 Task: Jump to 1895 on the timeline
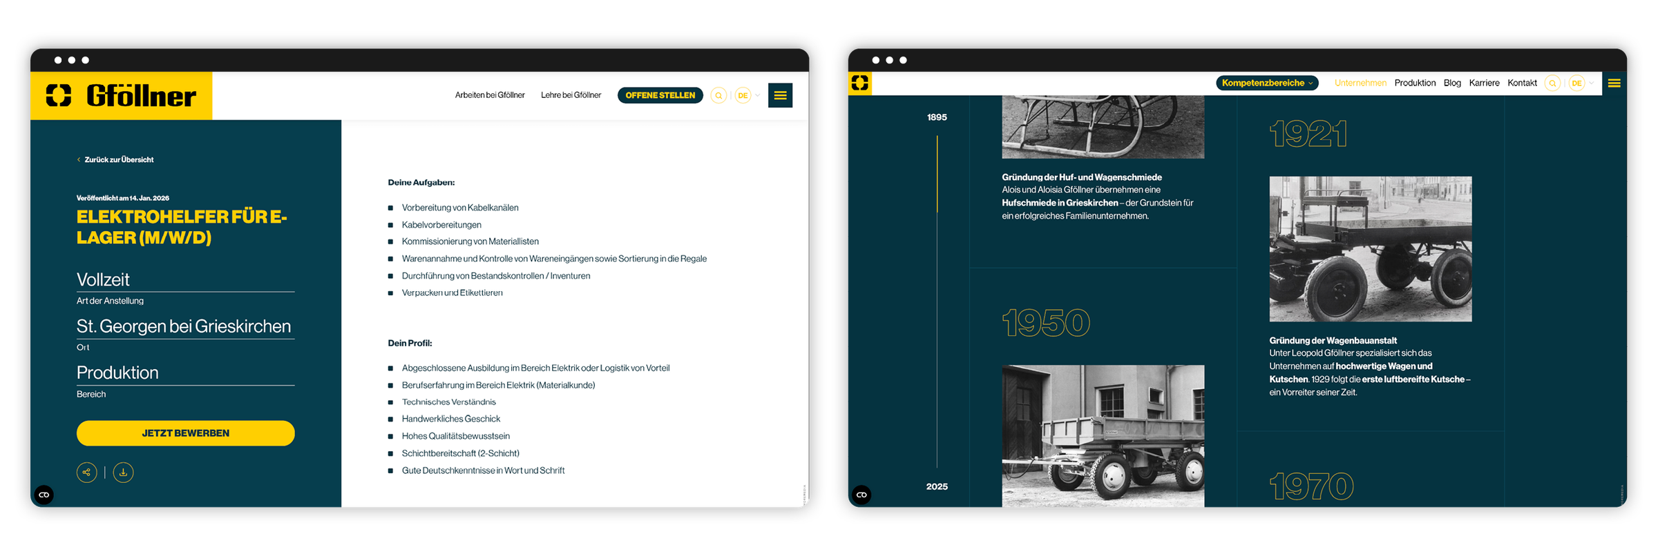click(937, 117)
